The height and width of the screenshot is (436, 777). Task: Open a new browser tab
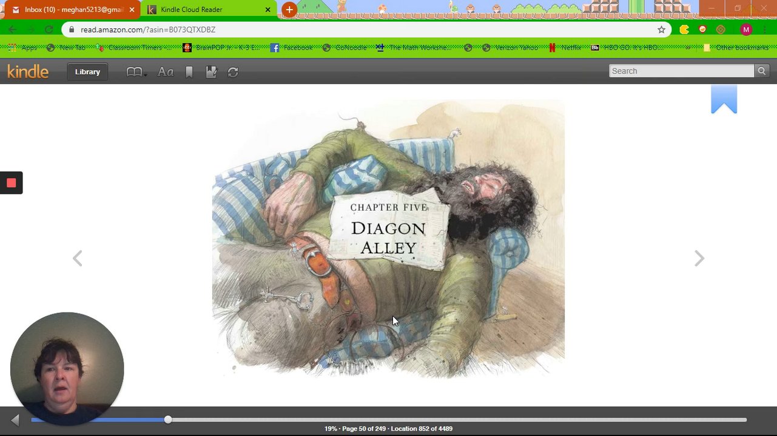(x=289, y=10)
